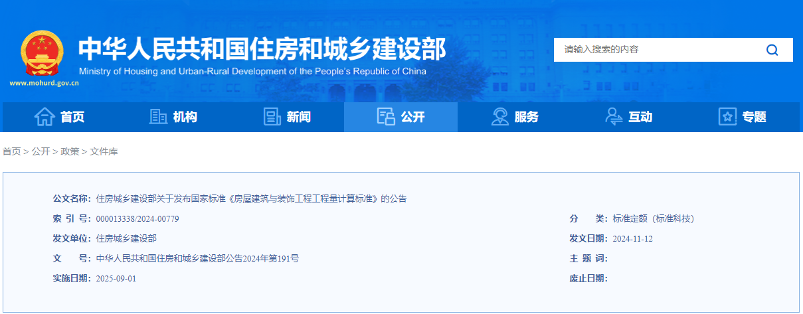The height and width of the screenshot is (314, 803).
Task: Click the headset icon beside 服务
Action: pos(500,117)
